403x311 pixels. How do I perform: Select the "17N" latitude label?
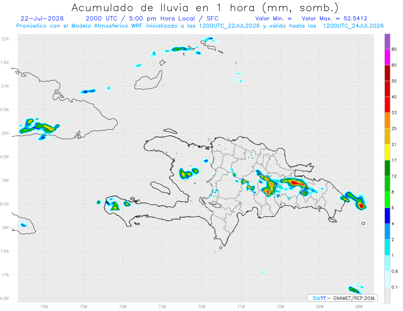click(6, 275)
